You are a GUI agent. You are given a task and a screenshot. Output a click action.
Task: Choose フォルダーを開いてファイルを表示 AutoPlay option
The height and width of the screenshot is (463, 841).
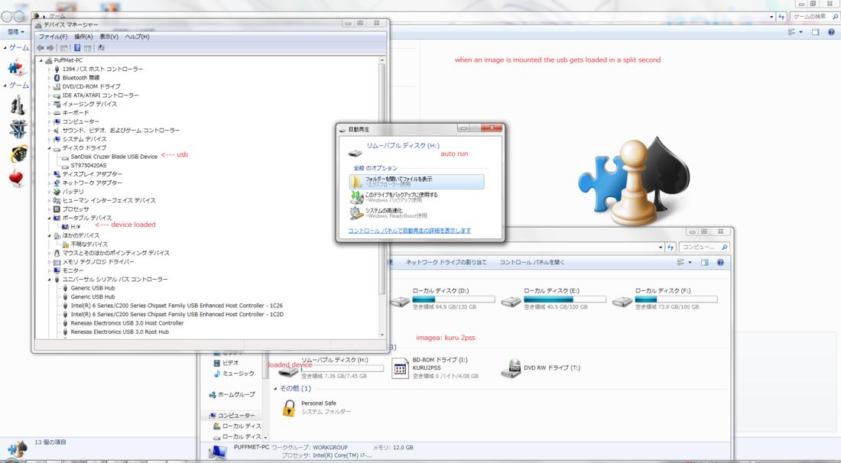[x=417, y=181]
